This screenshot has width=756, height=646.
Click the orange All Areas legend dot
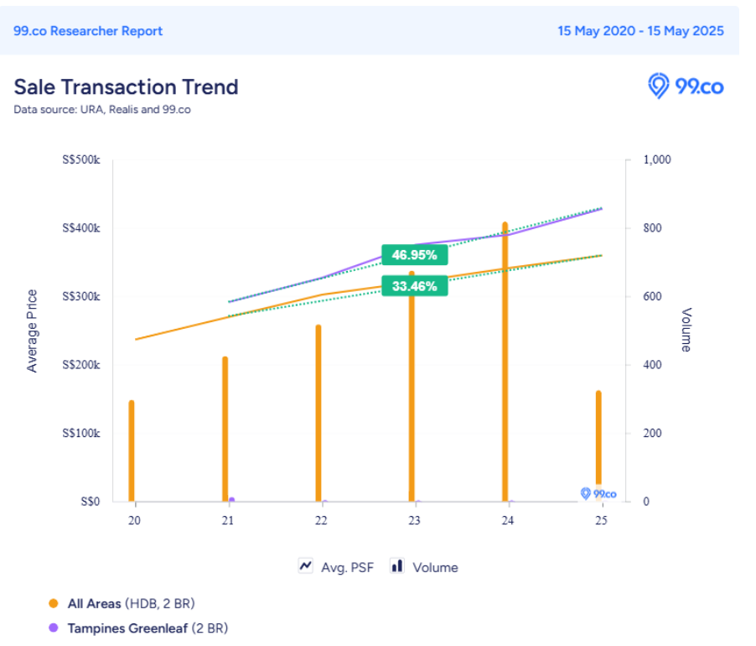54,603
